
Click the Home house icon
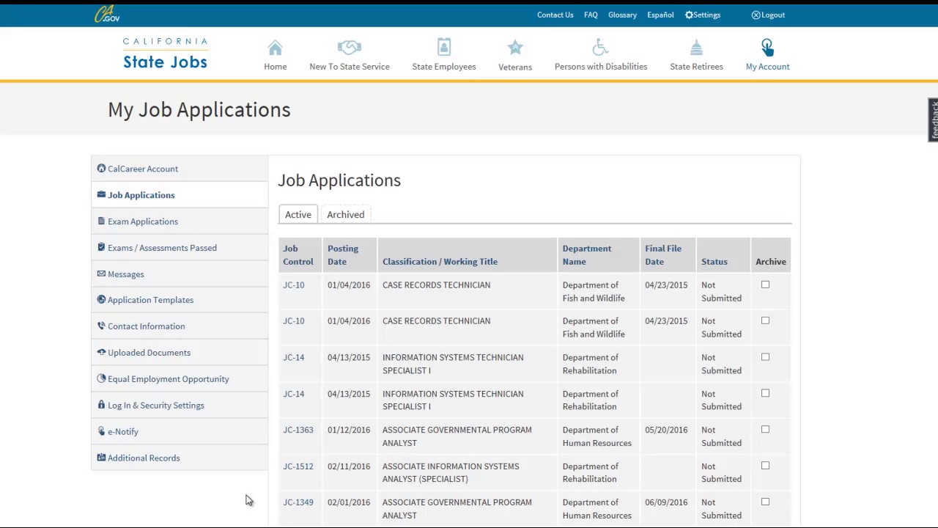pyautogui.click(x=275, y=48)
